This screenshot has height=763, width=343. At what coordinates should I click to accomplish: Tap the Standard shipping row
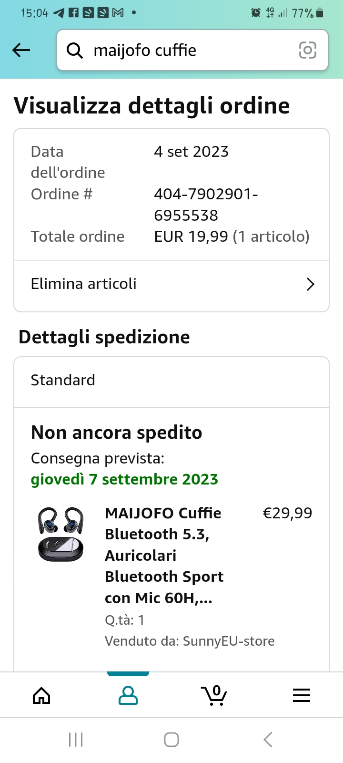(171, 381)
